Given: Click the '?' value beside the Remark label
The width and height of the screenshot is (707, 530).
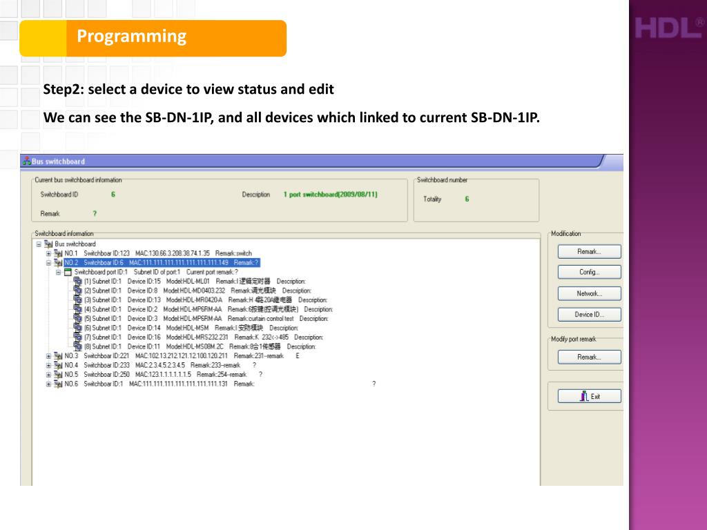Looking at the screenshot, I should point(95,214).
